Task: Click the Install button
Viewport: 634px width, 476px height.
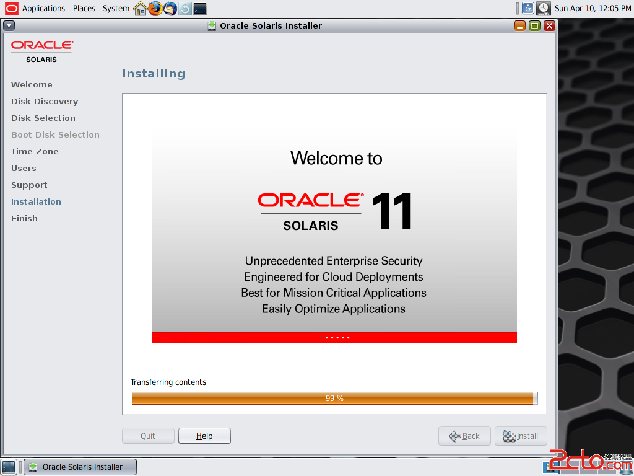Action: 521,436
